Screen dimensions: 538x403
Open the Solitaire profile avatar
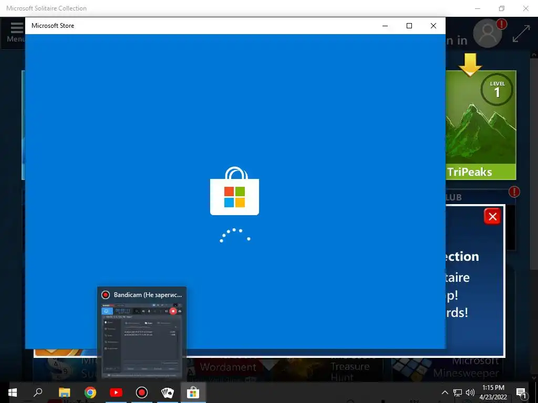[488, 33]
